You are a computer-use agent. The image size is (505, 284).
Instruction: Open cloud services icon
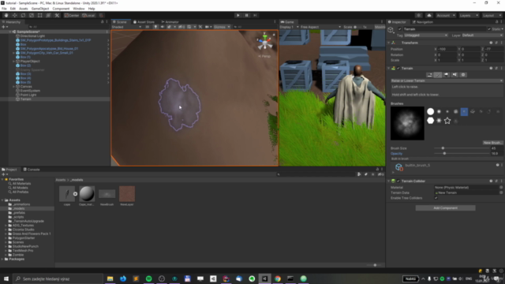point(429,15)
